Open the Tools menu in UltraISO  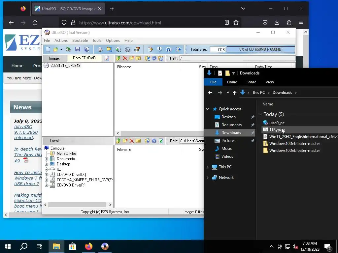97,41
